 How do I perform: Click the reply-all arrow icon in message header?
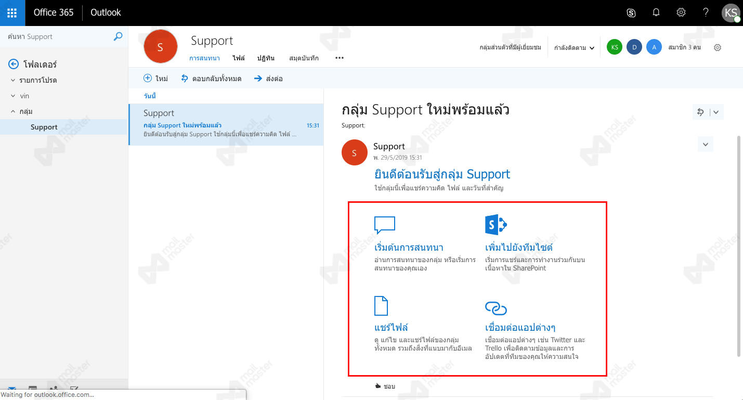[x=700, y=112]
